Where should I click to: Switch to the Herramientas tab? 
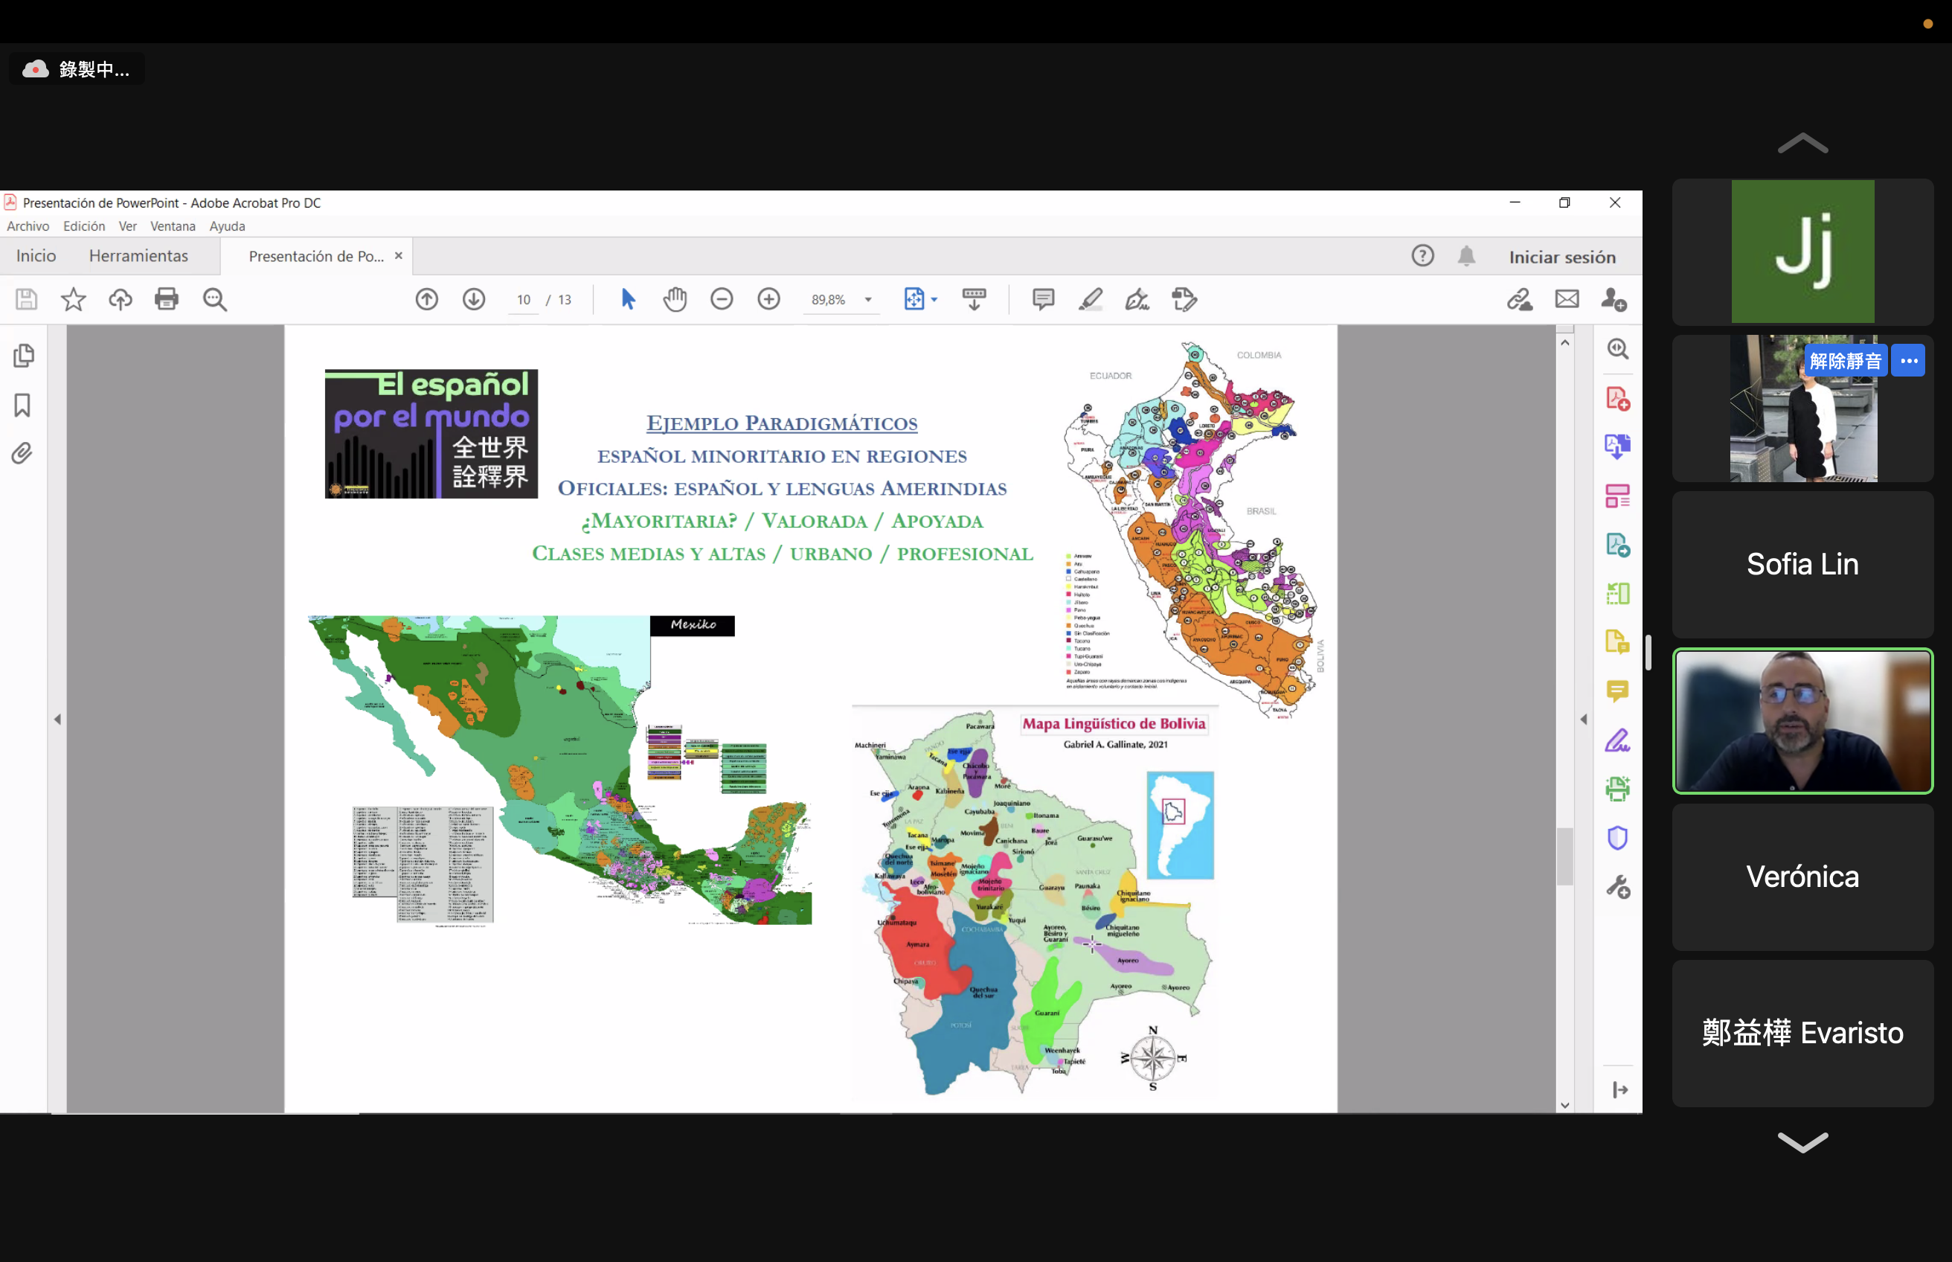point(138,256)
